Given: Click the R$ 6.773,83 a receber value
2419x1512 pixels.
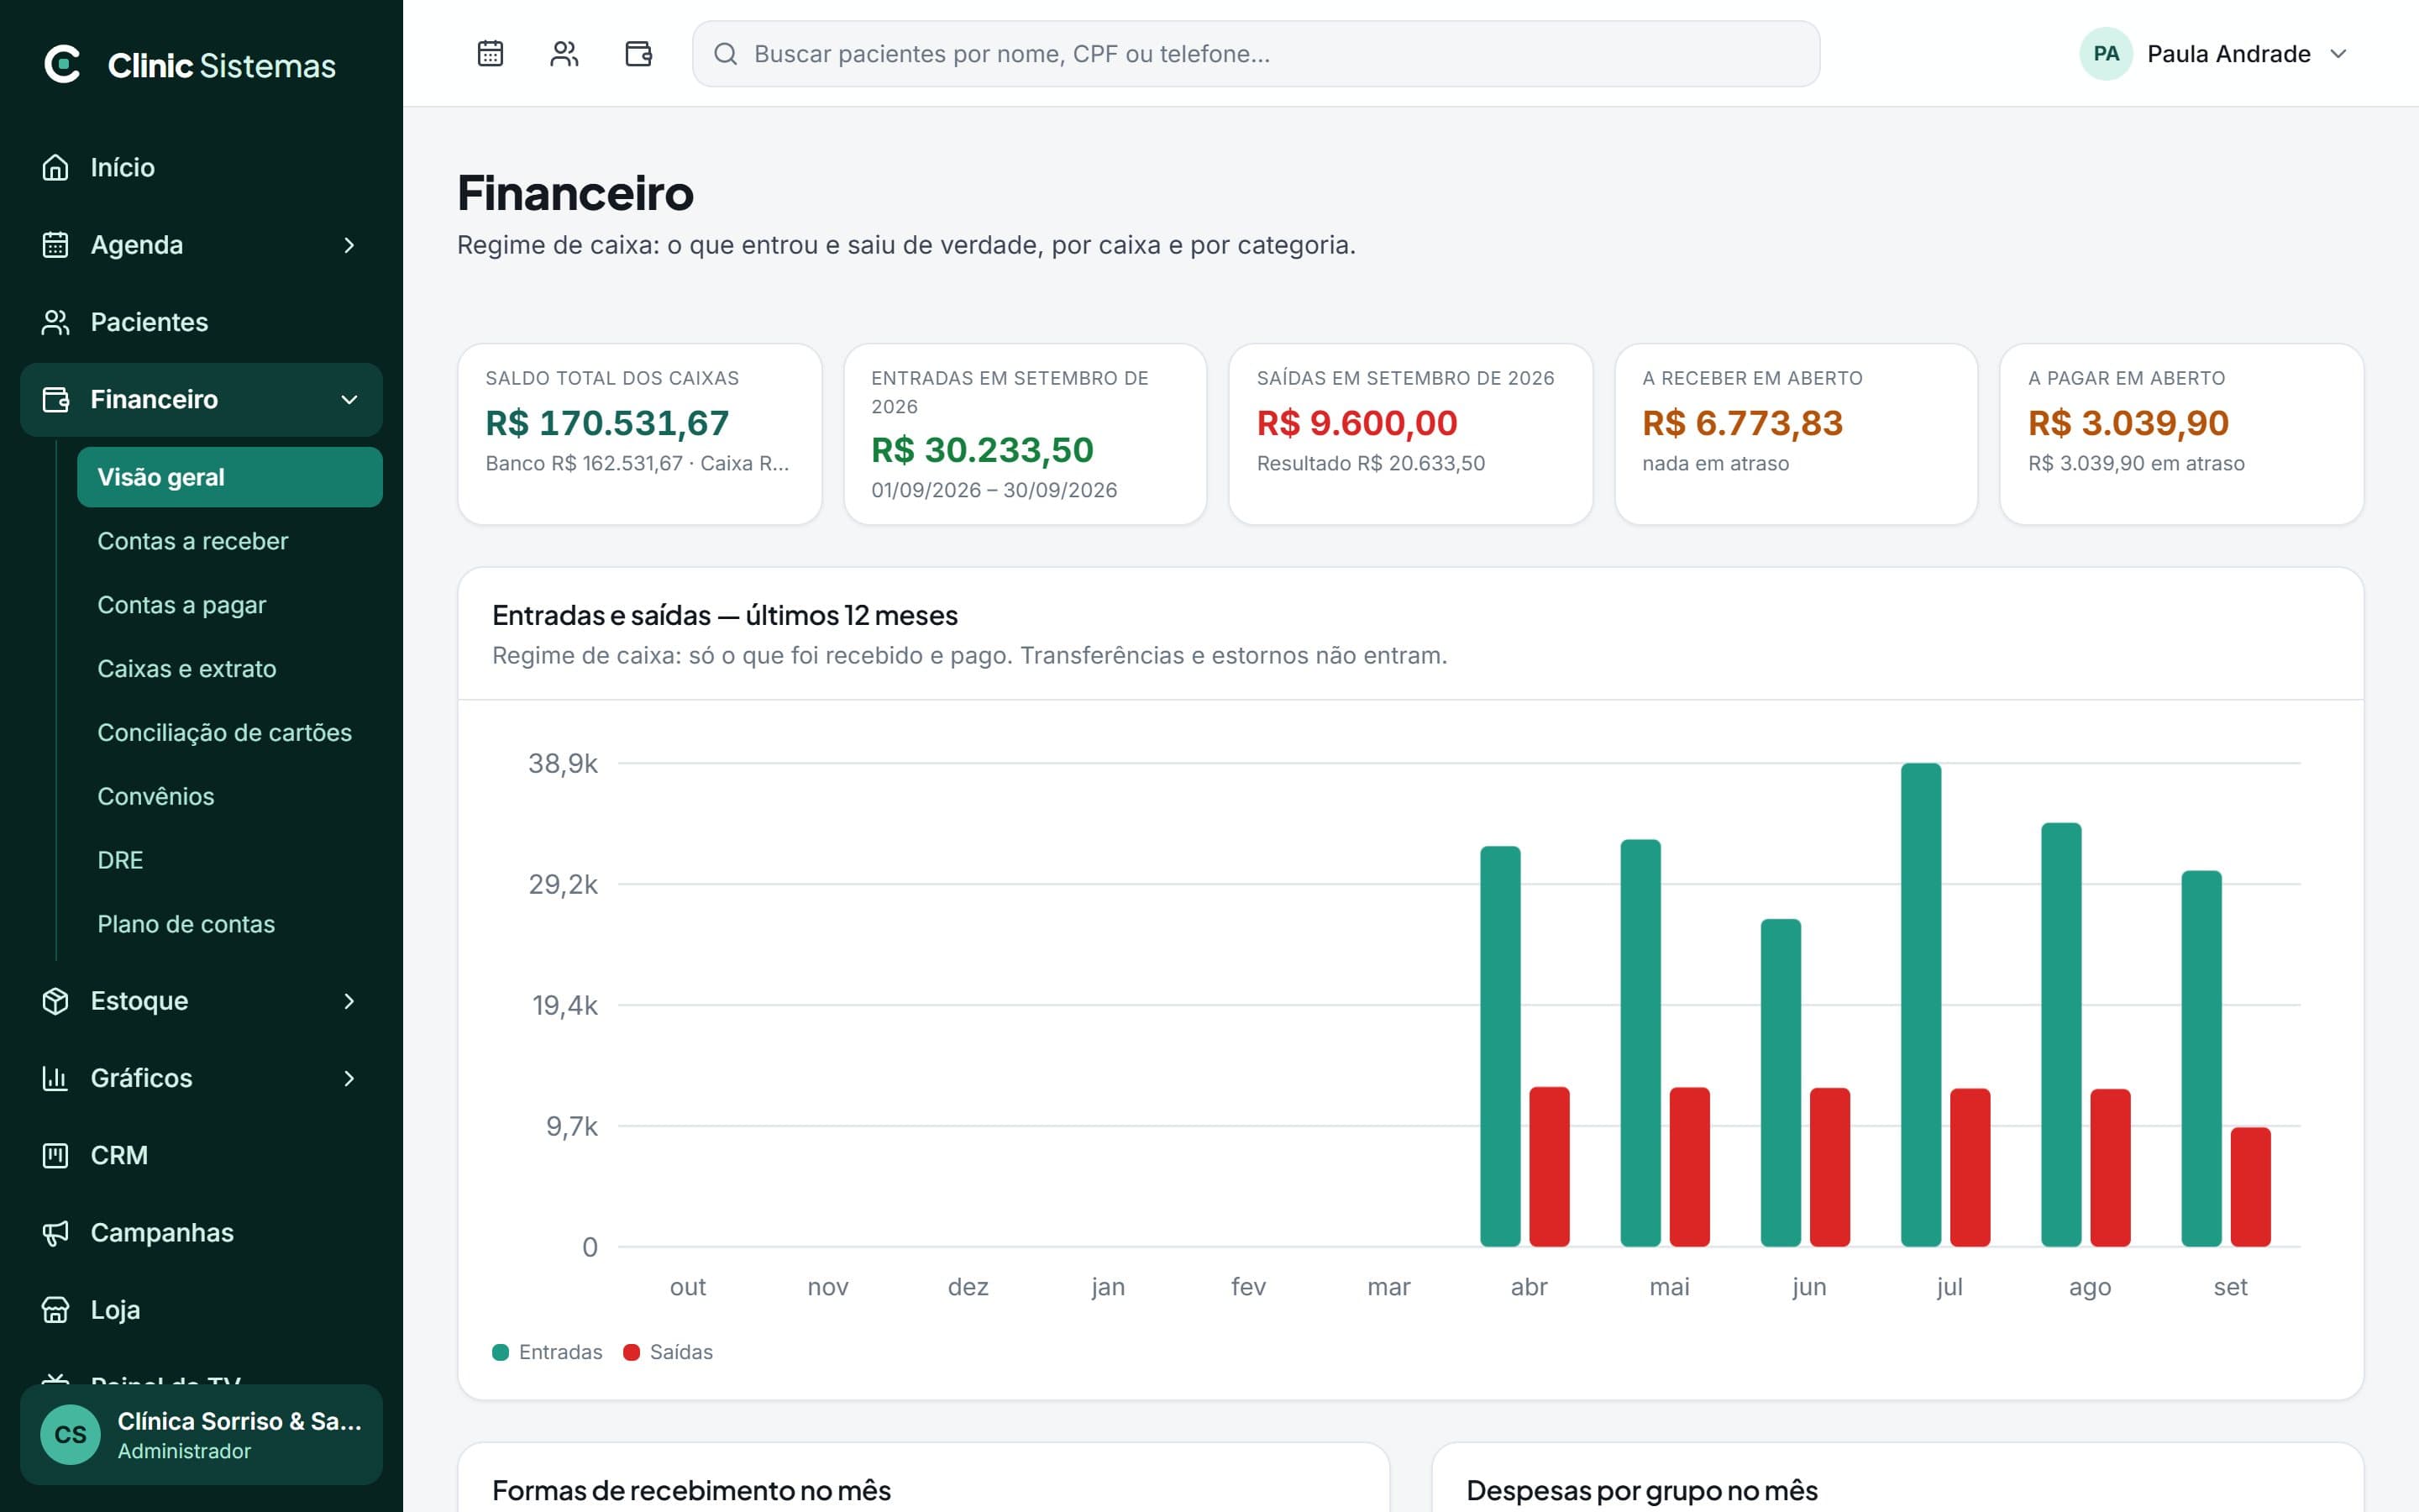Looking at the screenshot, I should 1742,423.
